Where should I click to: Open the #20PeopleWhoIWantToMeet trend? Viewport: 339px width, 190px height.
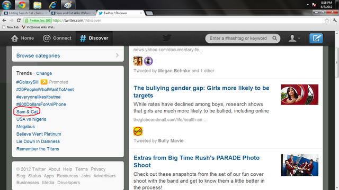(45, 89)
